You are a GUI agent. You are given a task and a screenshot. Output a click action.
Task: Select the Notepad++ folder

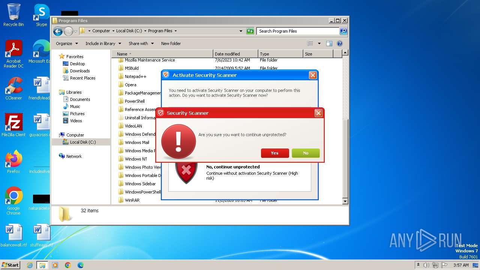tap(135, 76)
